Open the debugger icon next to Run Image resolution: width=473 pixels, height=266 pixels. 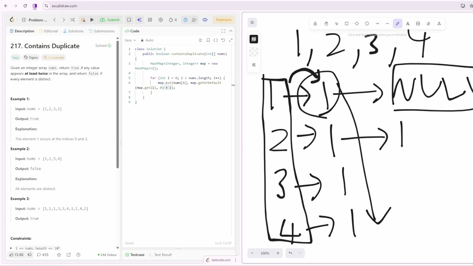(83, 20)
